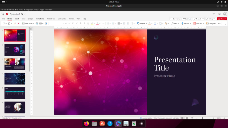Image resolution: width=228 pixels, height=128 pixels.
Task: Click the Present button
Action: point(197,19)
